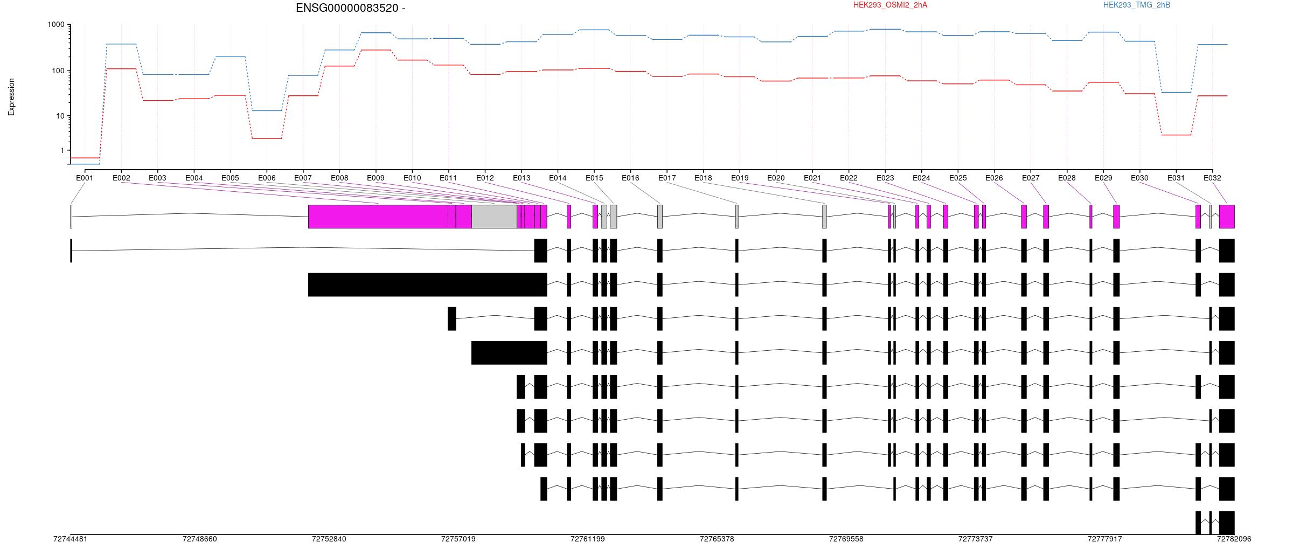
Task: Click exon bin label E029
Action: [1103, 178]
